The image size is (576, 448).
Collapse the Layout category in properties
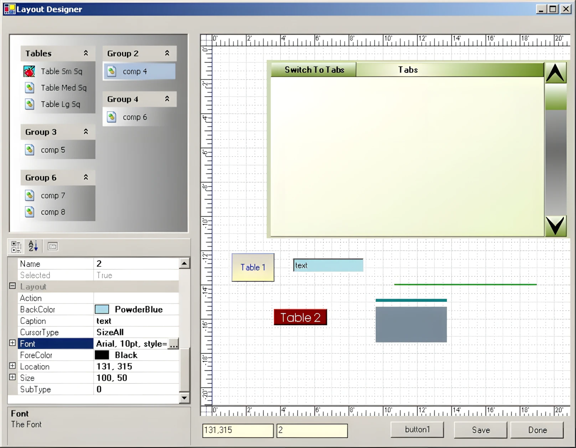[x=12, y=286]
